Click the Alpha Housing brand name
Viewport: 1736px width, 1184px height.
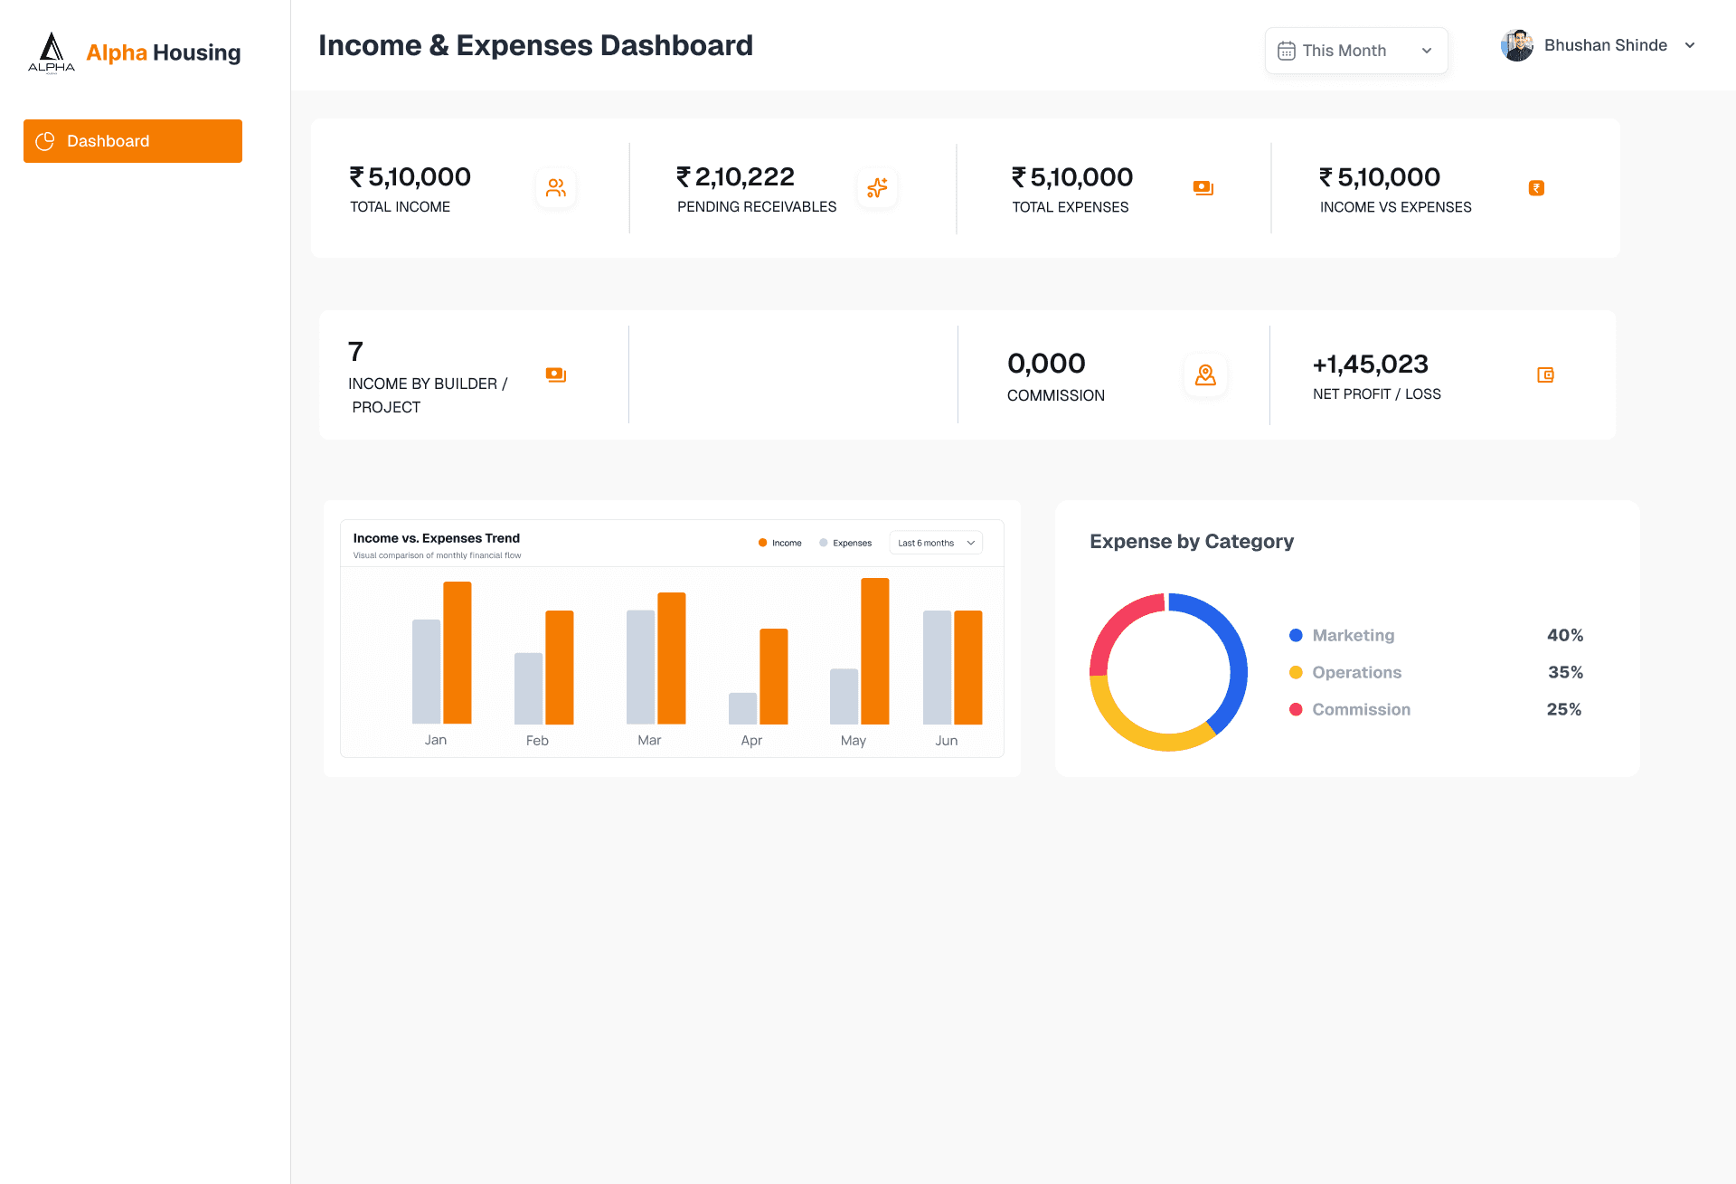(x=164, y=52)
